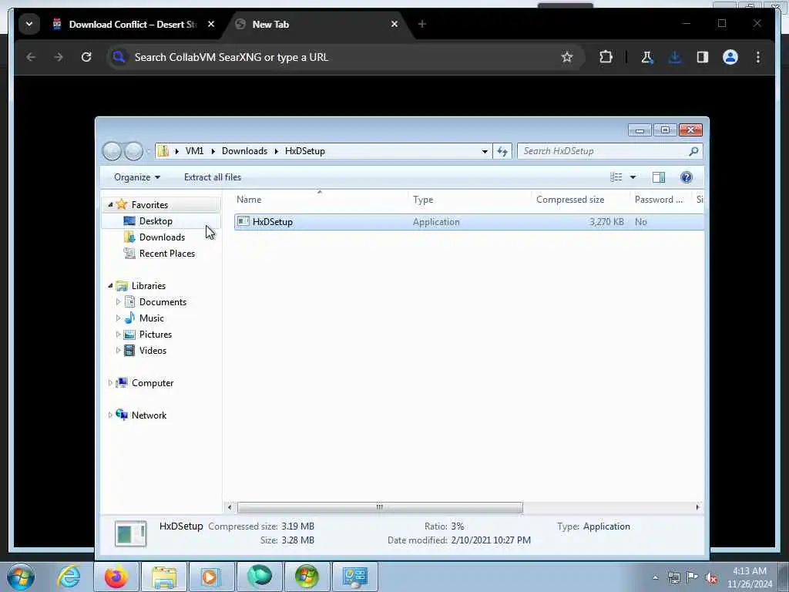Open Chrome three-dot menu
This screenshot has height=592, width=789.
[758, 57]
